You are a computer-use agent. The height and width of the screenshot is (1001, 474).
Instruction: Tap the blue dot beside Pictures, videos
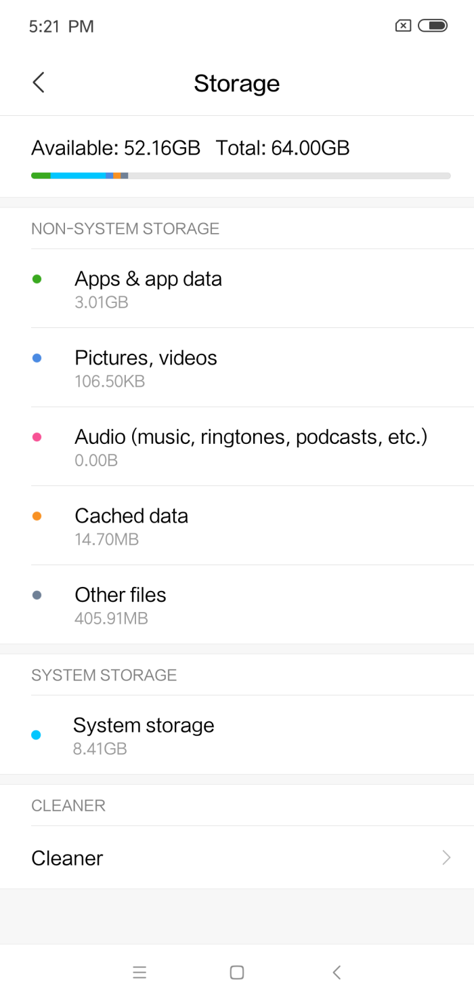pos(37,358)
